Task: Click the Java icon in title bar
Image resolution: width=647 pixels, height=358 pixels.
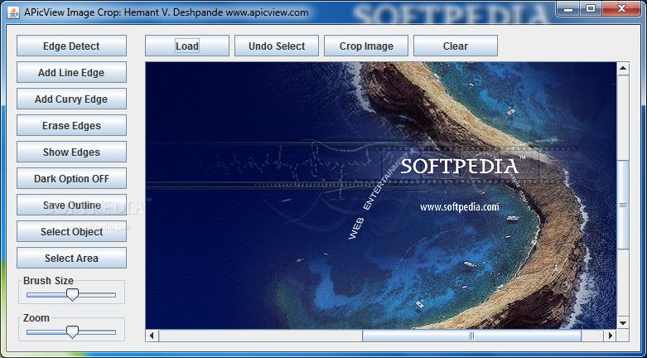Action: point(13,12)
